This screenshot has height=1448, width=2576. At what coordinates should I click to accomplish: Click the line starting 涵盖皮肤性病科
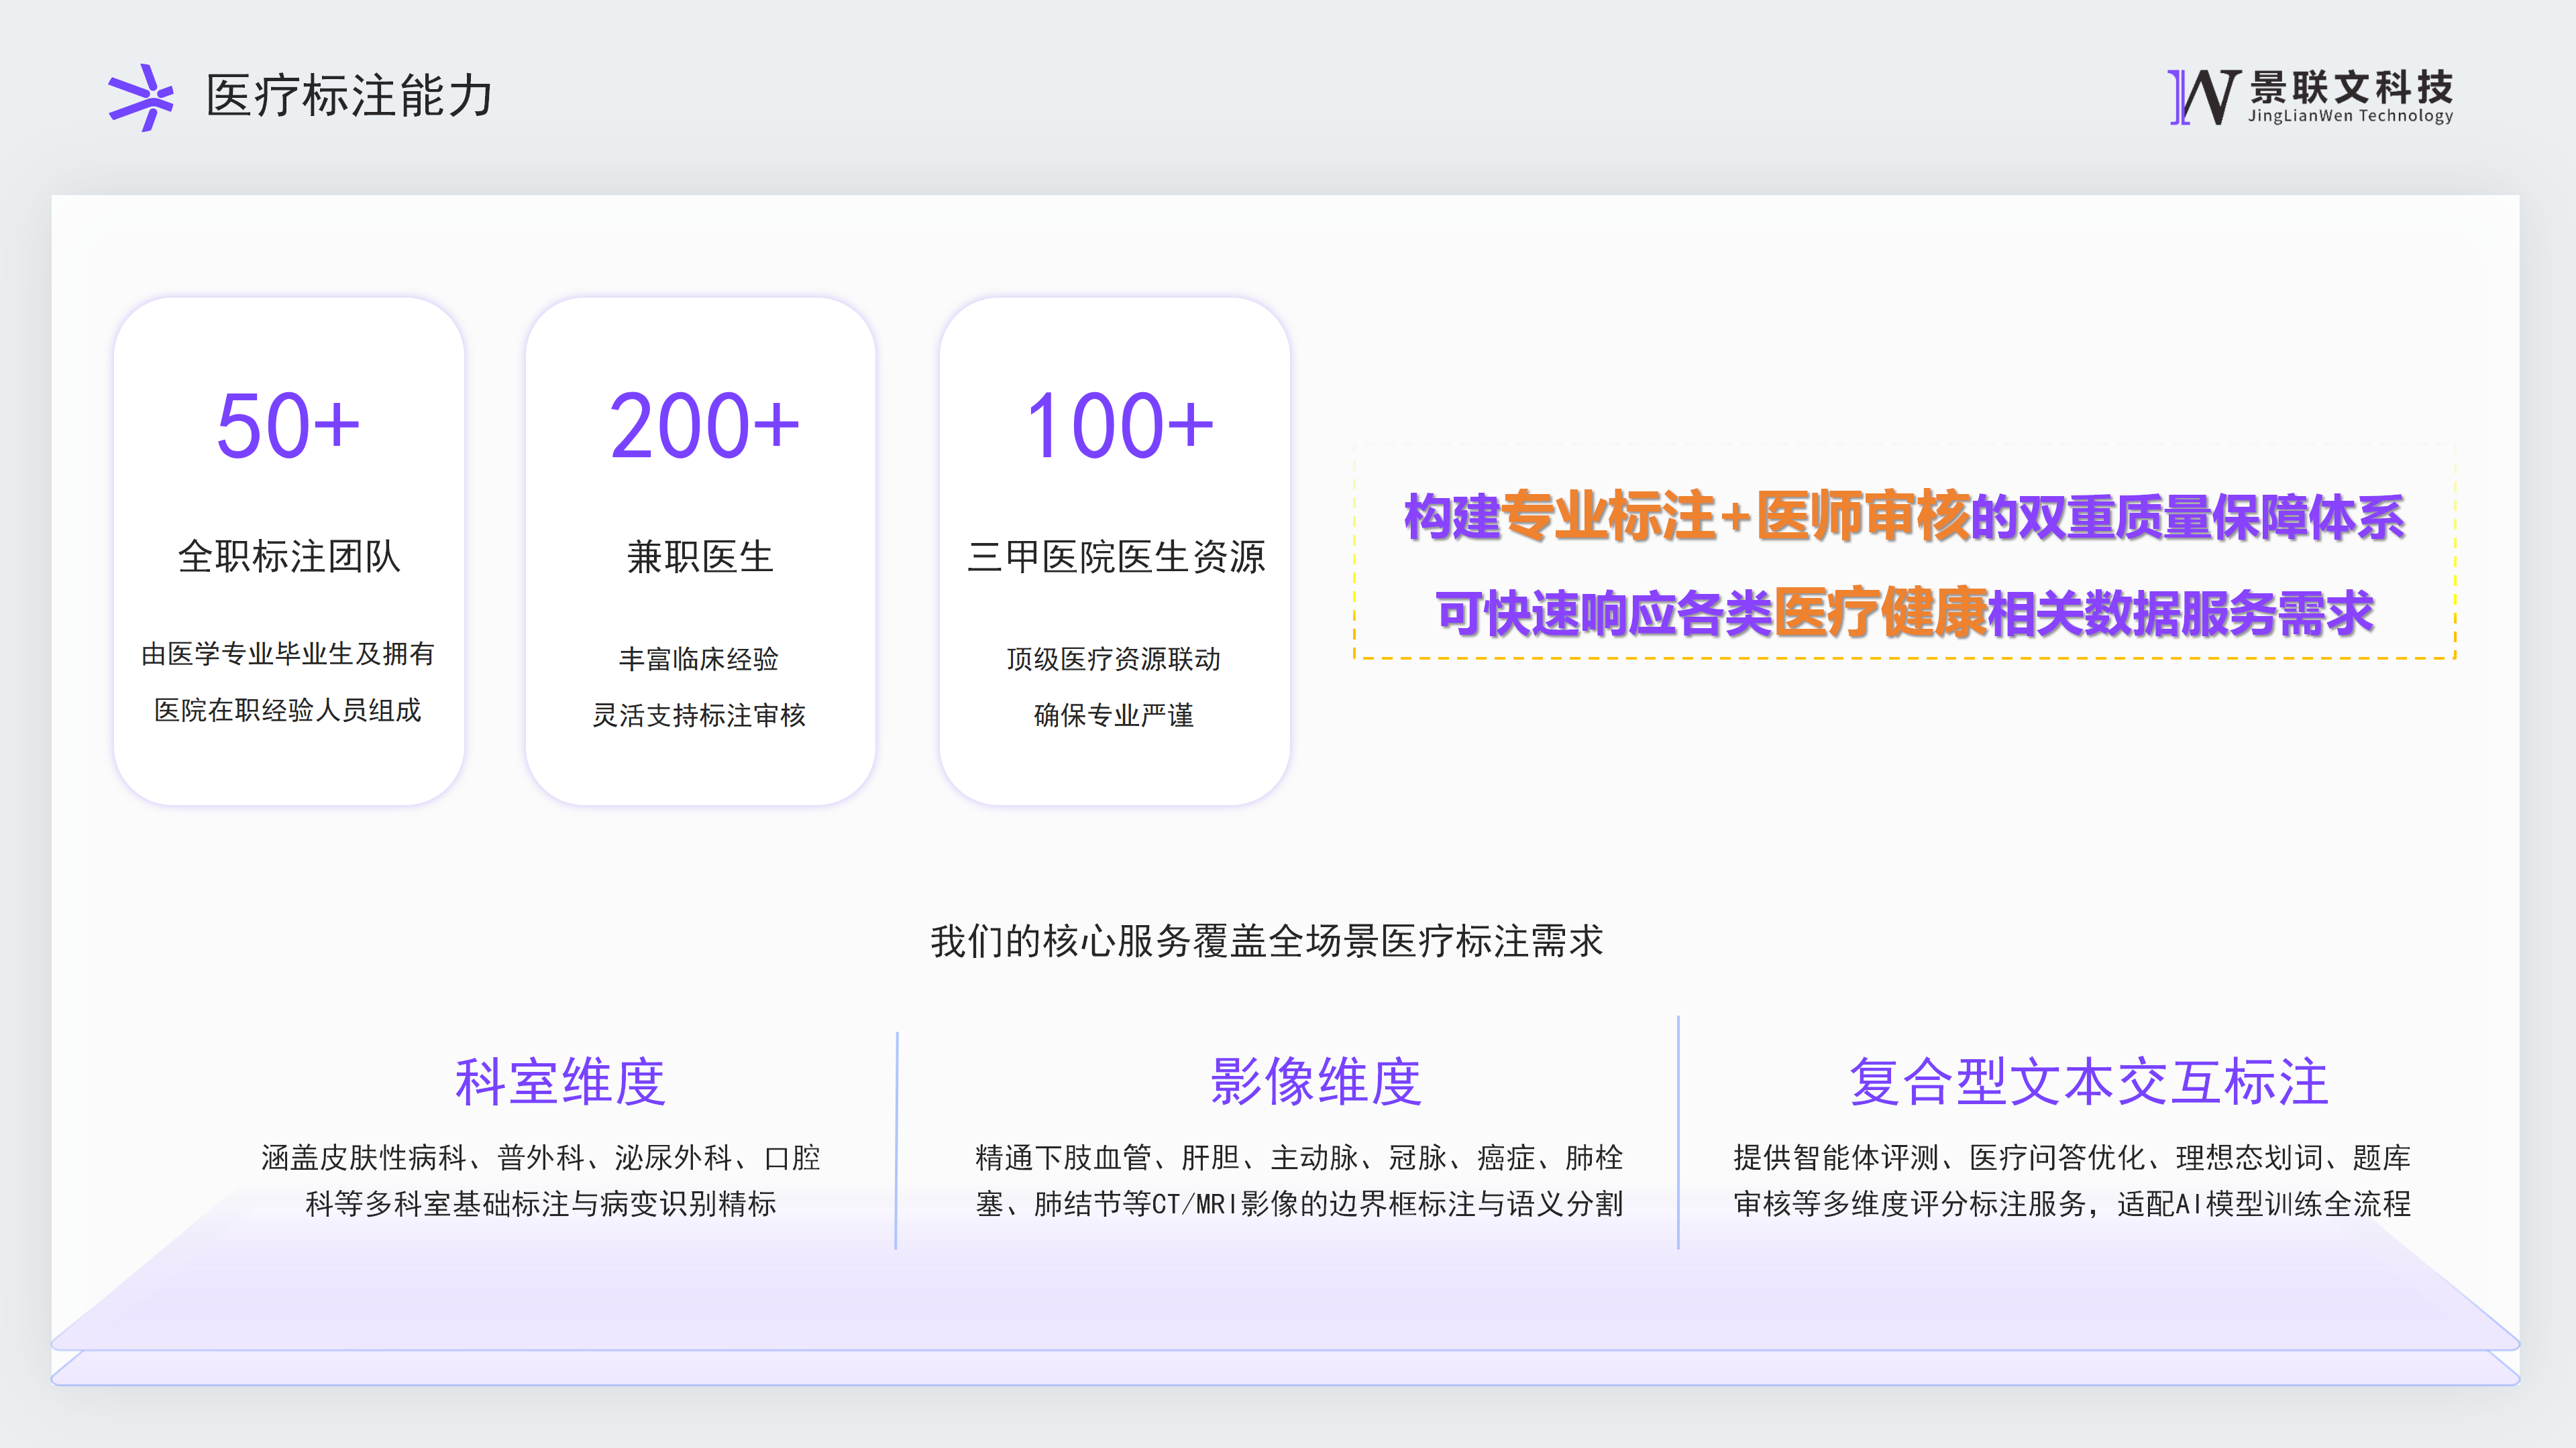click(x=541, y=1157)
